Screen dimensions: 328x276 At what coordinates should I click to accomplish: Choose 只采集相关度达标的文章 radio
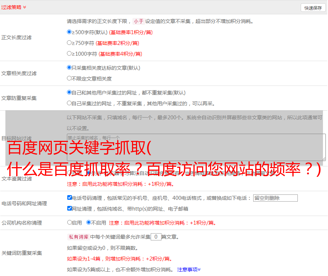tap(69, 67)
